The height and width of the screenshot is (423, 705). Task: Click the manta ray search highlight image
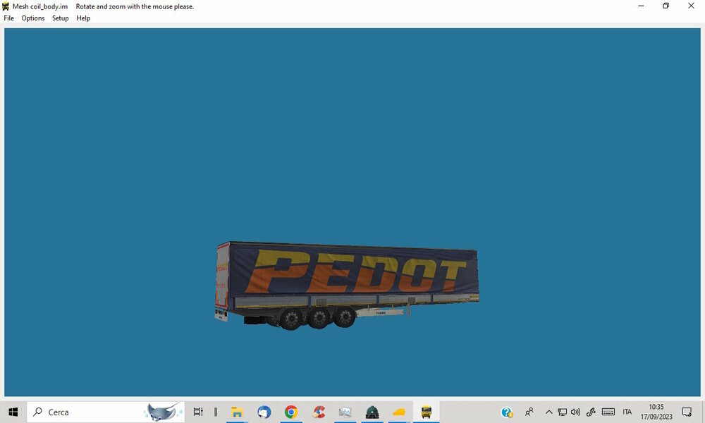click(x=163, y=412)
